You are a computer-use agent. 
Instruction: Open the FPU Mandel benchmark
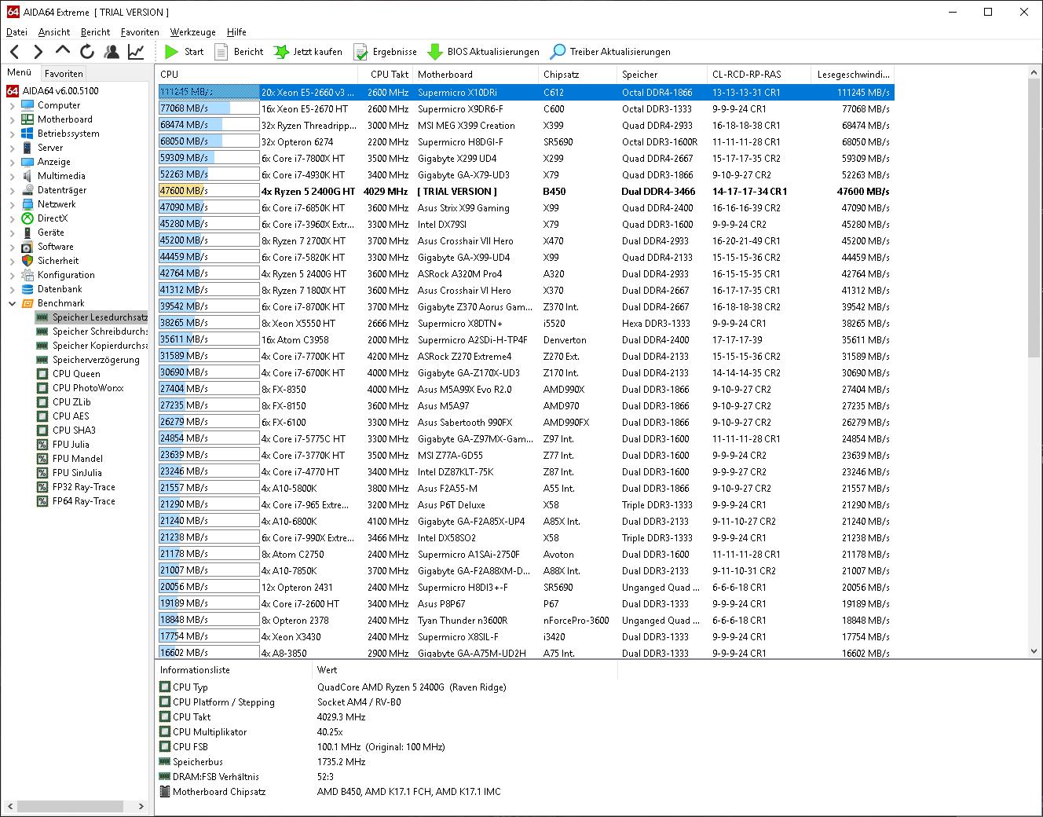tap(70, 459)
